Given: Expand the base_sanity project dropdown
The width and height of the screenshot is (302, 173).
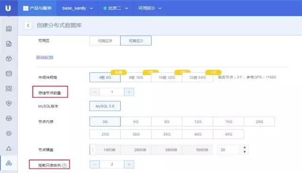Looking at the screenshot, I should (77, 8).
